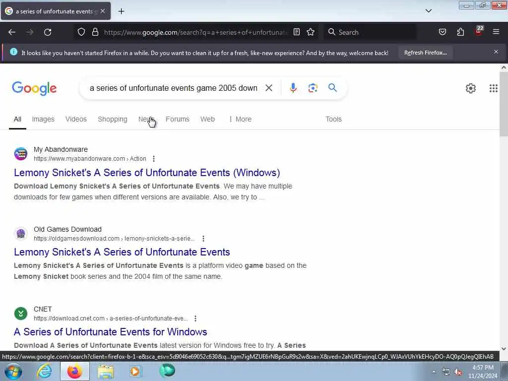
Task: Click the muted volume tray icon
Action: (x=458, y=372)
